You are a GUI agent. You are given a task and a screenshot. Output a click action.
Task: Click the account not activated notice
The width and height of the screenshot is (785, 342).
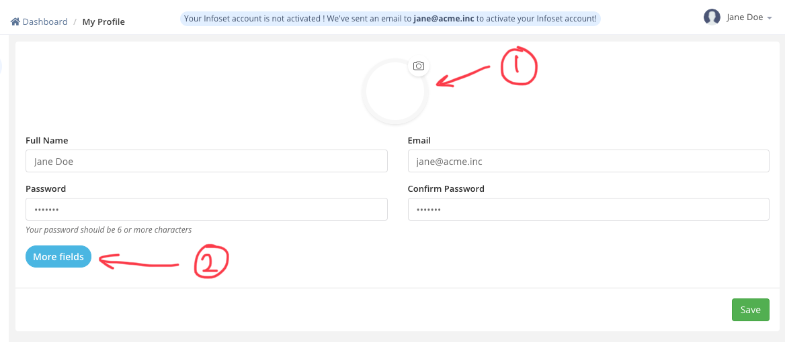click(x=390, y=19)
